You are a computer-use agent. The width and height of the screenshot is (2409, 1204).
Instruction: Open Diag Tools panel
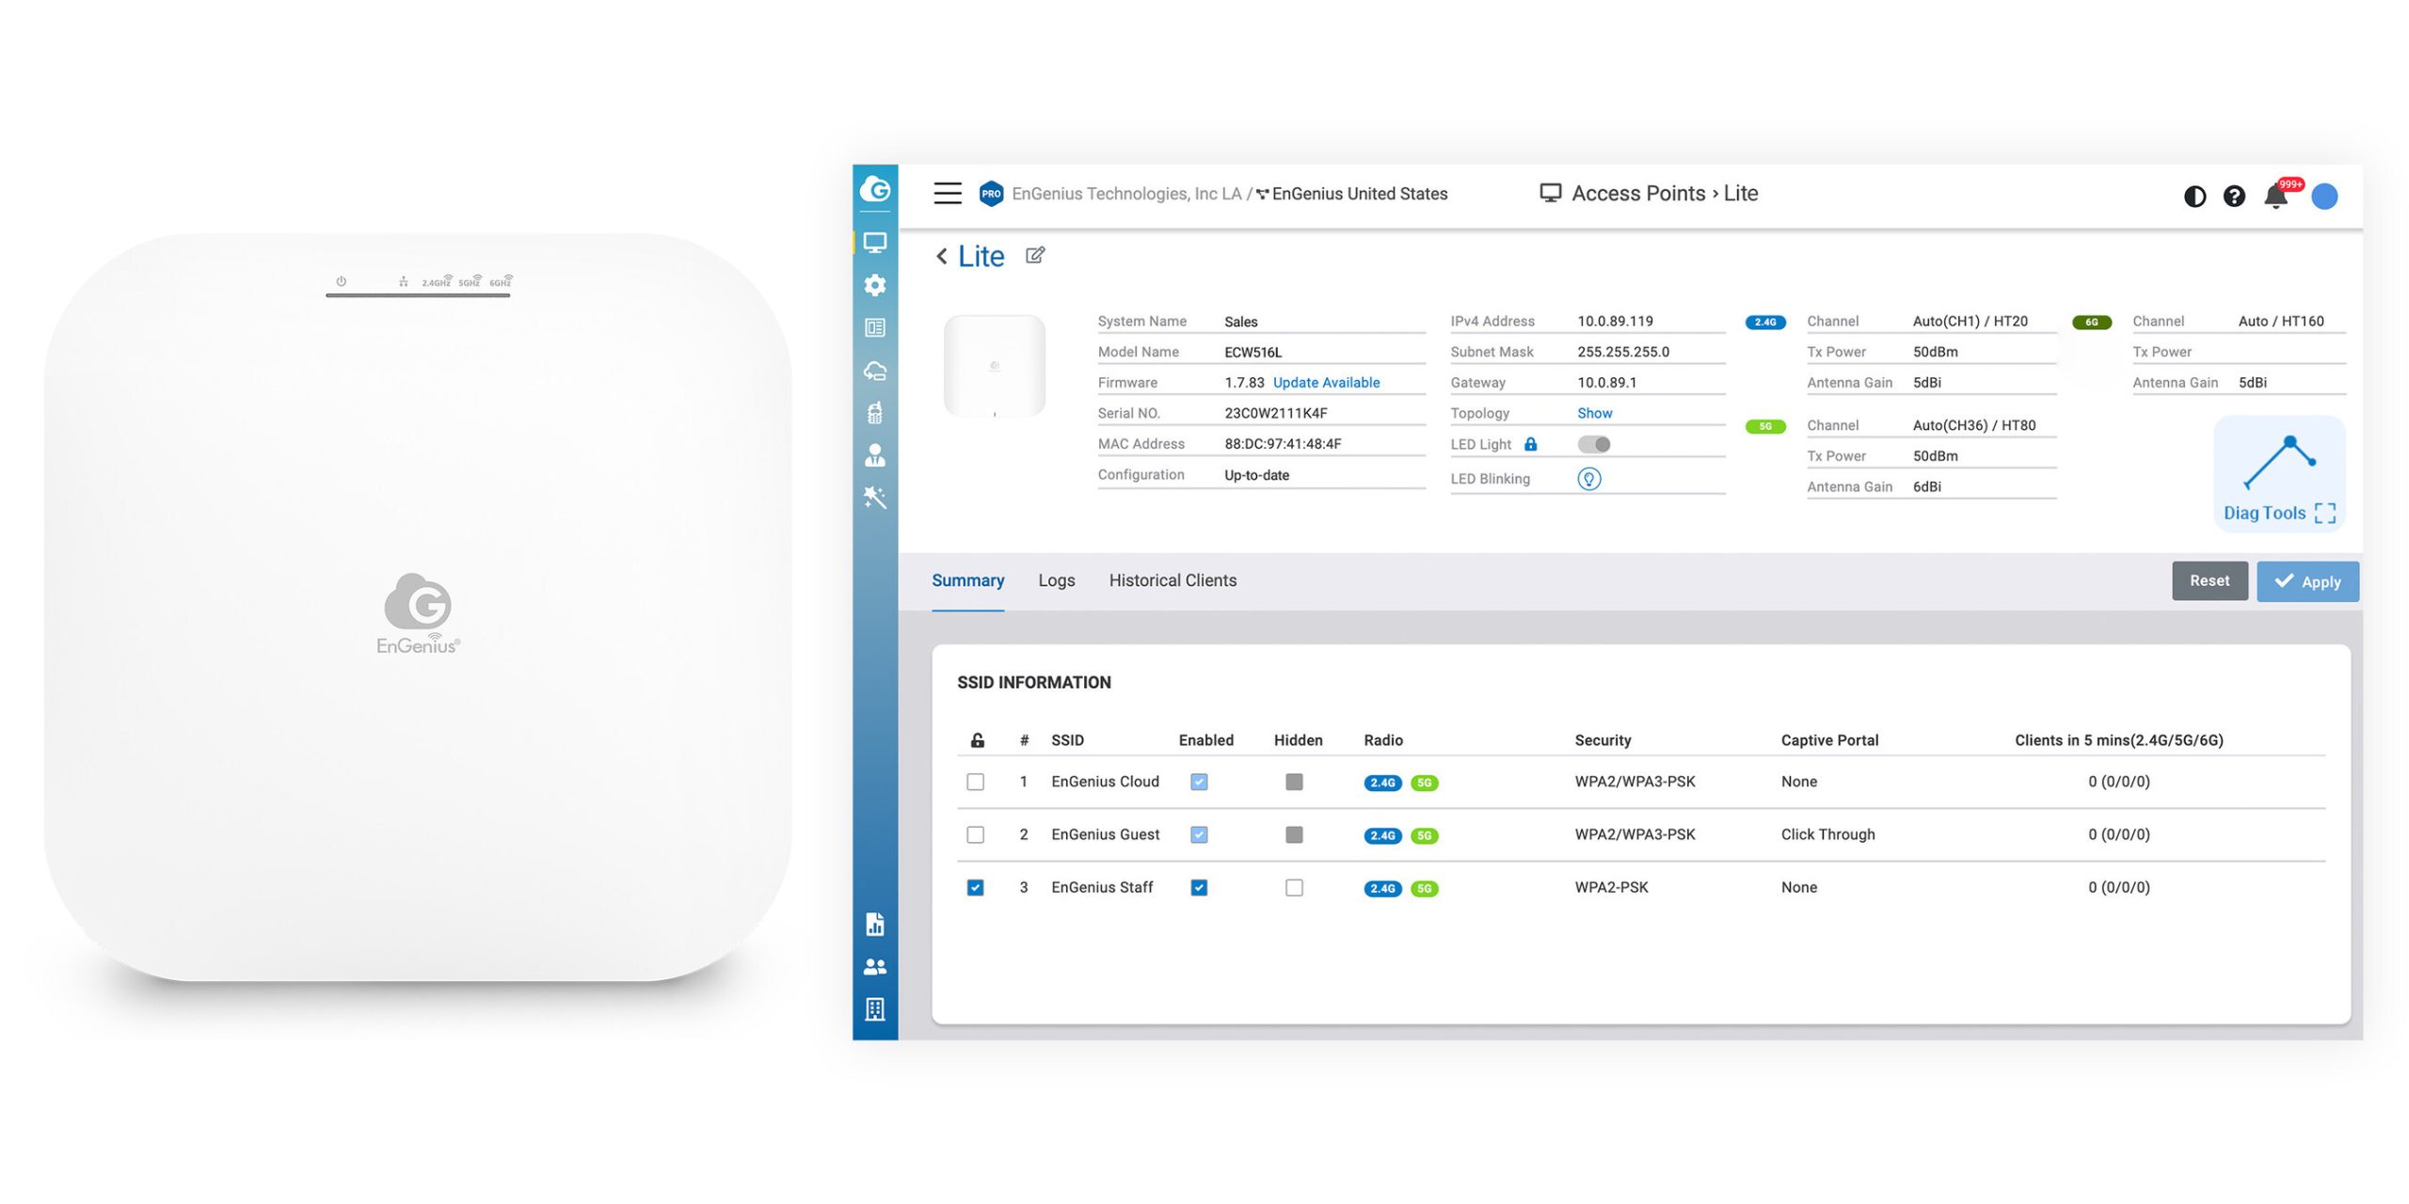click(2277, 476)
